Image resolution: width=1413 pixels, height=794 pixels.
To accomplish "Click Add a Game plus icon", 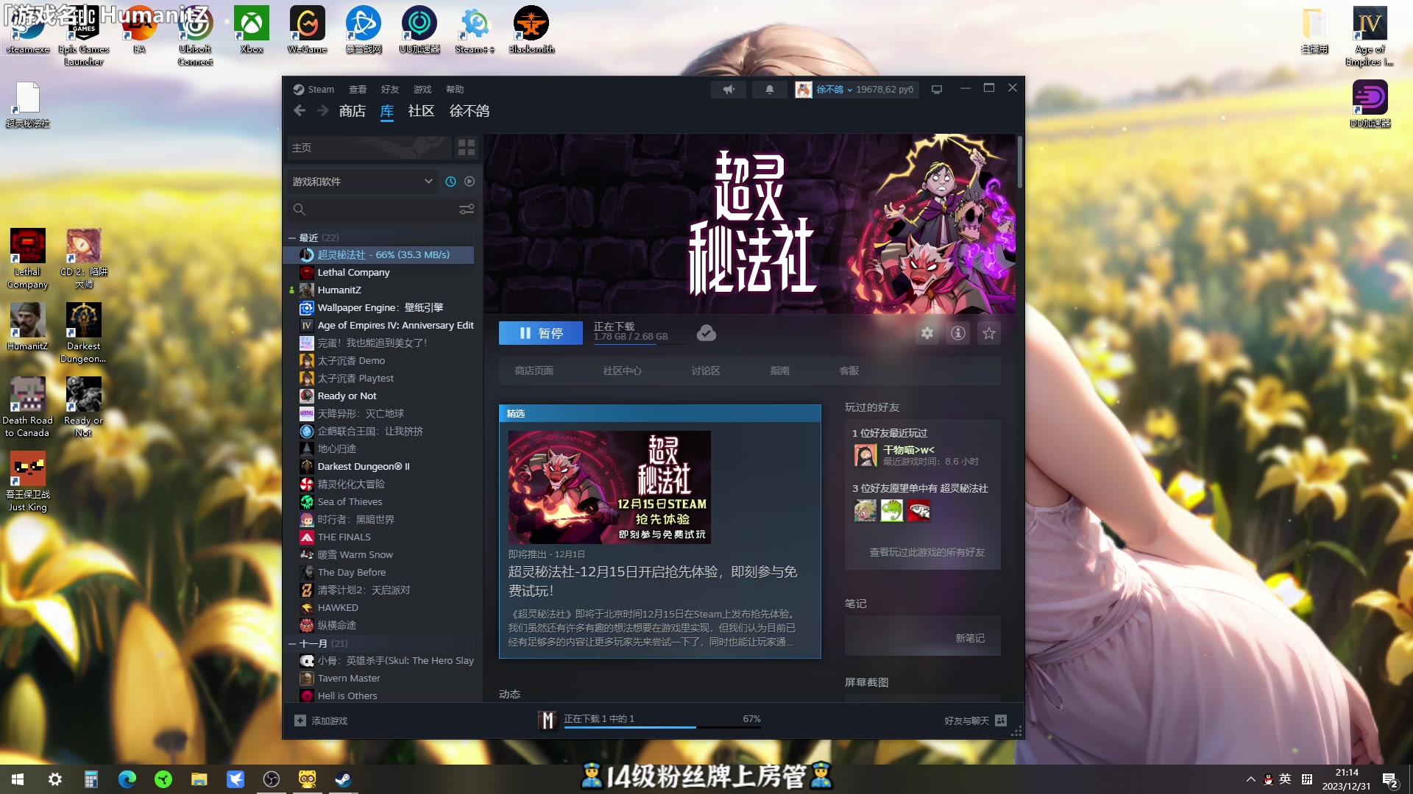I will [x=300, y=720].
